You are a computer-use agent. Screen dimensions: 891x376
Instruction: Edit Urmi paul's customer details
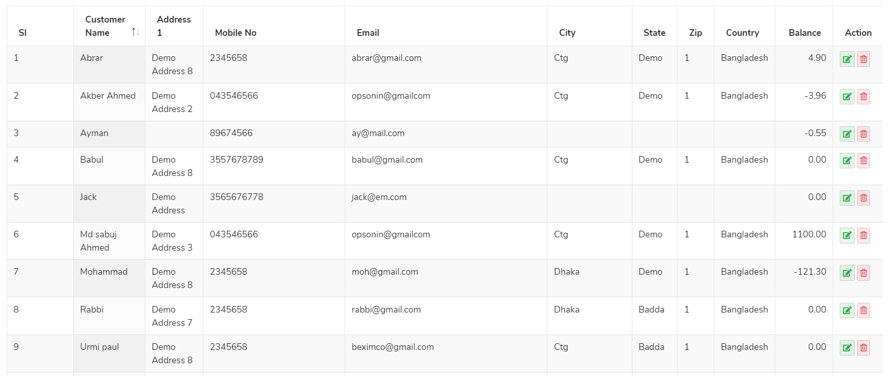coord(847,348)
